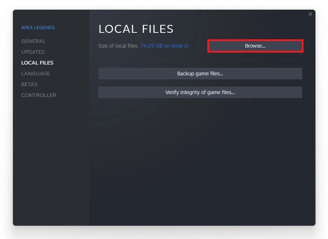Screen dimensions: 328x239
Task: Click the Size of local files label
Action: [118, 46]
